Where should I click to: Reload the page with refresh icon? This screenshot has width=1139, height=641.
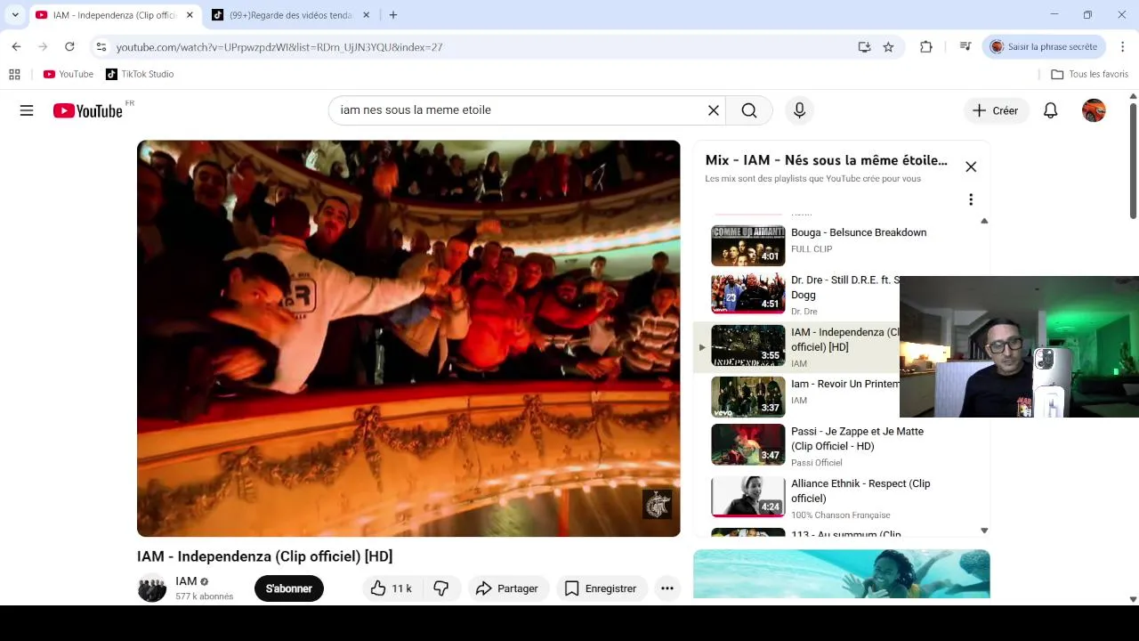pos(69,47)
